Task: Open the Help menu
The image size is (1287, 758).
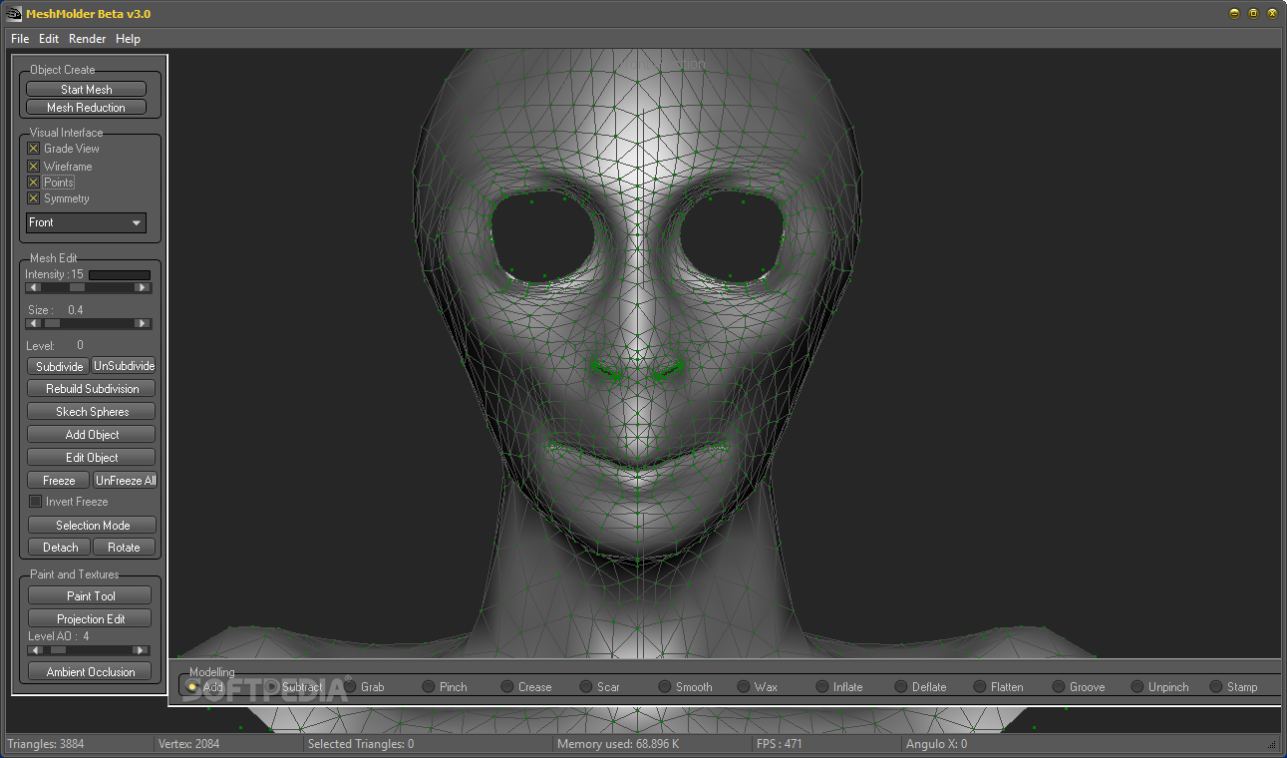Action: point(128,39)
